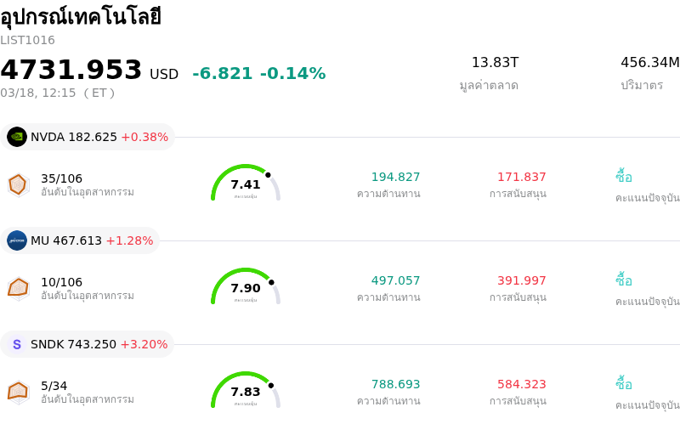This screenshot has height=424, width=680.
Task: Open the NVDA 182.625 ticker chip
Action: (x=88, y=137)
